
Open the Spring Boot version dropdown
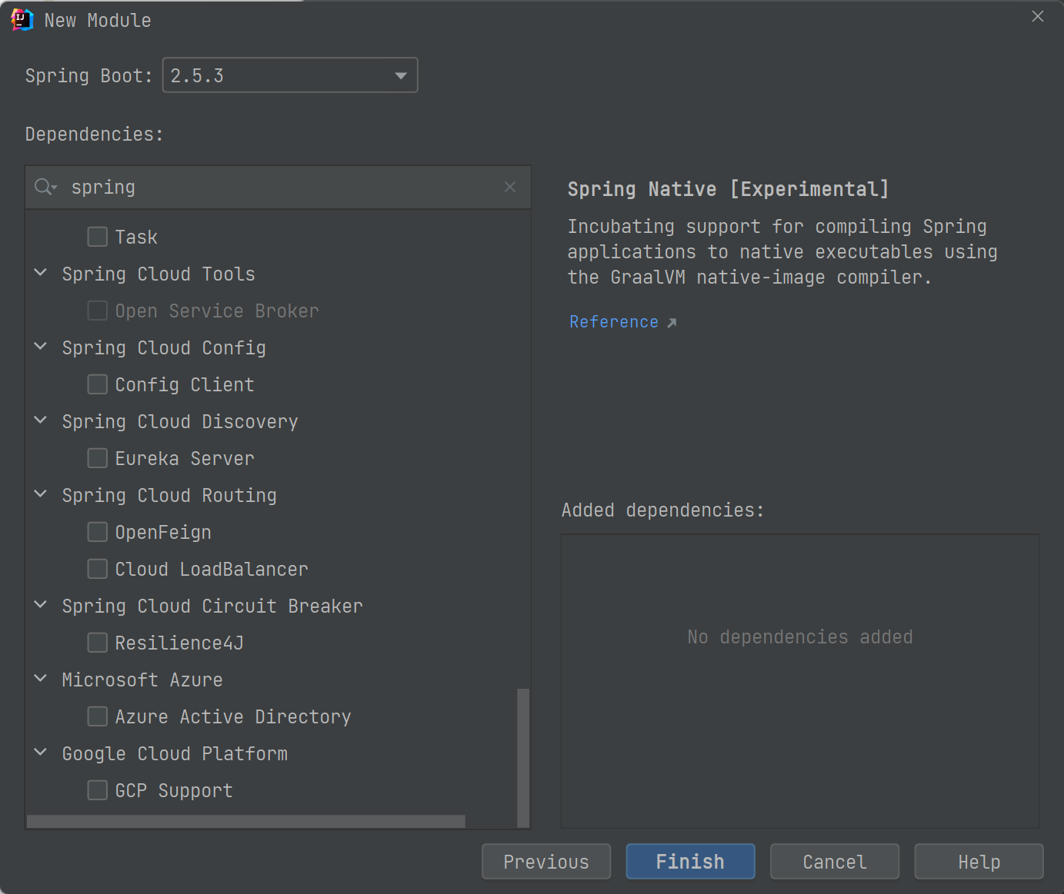tap(400, 75)
